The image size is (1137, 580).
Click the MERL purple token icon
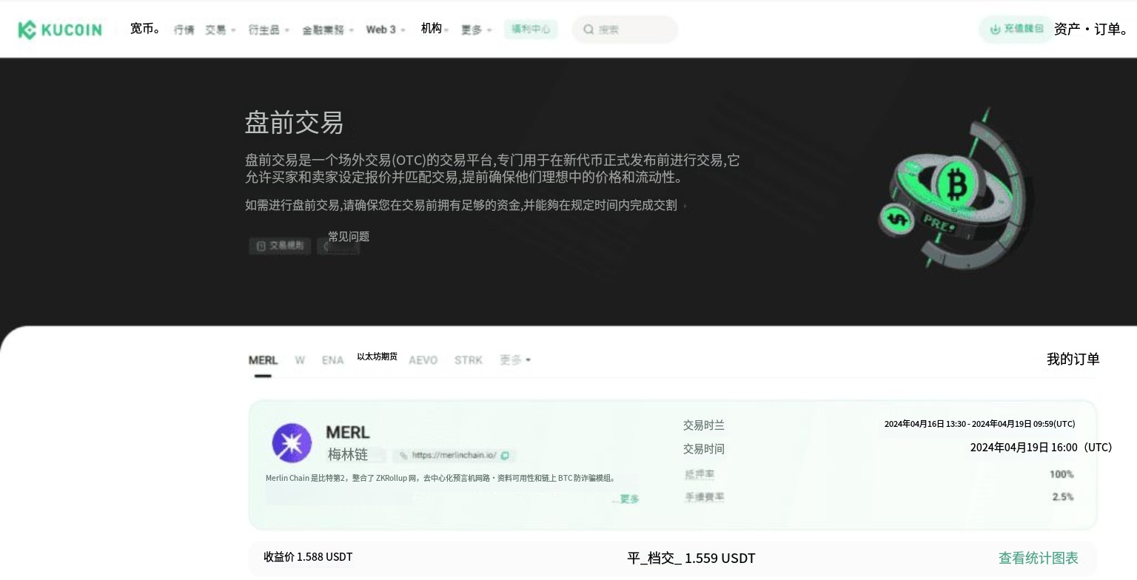292,442
